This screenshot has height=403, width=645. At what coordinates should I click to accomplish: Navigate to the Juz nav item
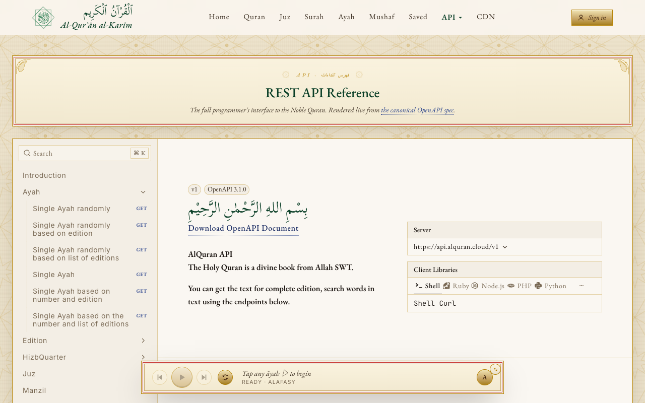pos(285,17)
